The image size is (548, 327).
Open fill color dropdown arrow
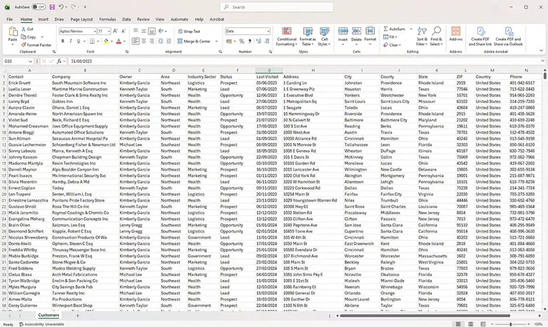tap(111, 41)
